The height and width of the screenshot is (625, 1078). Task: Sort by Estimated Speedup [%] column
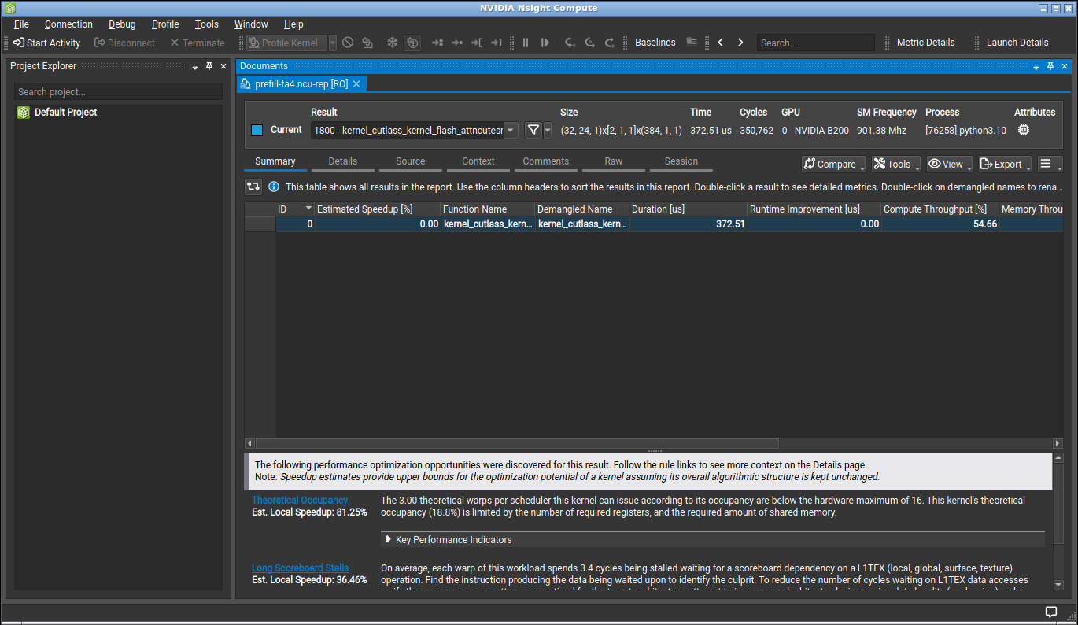click(x=377, y=209)
